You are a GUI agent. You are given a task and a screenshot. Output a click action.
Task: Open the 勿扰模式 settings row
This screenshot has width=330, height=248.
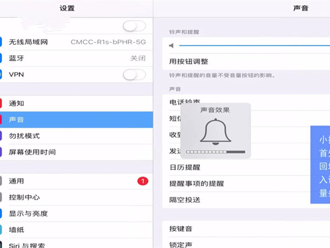tap(77, 136)
